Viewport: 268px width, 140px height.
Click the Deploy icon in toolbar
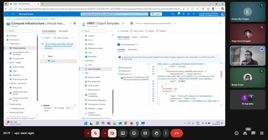click(147, 31)
